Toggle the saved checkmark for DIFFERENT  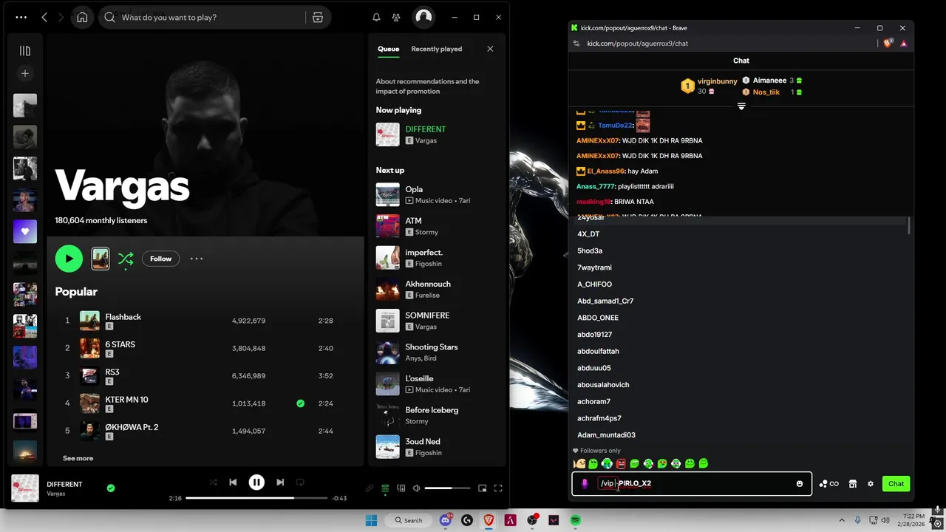click(x=111, y=488)
